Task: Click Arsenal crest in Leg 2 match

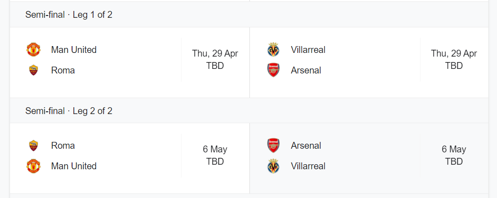Action: pyautogui.click(x=273, y=146)
